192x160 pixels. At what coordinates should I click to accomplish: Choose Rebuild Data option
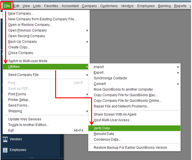134,134
